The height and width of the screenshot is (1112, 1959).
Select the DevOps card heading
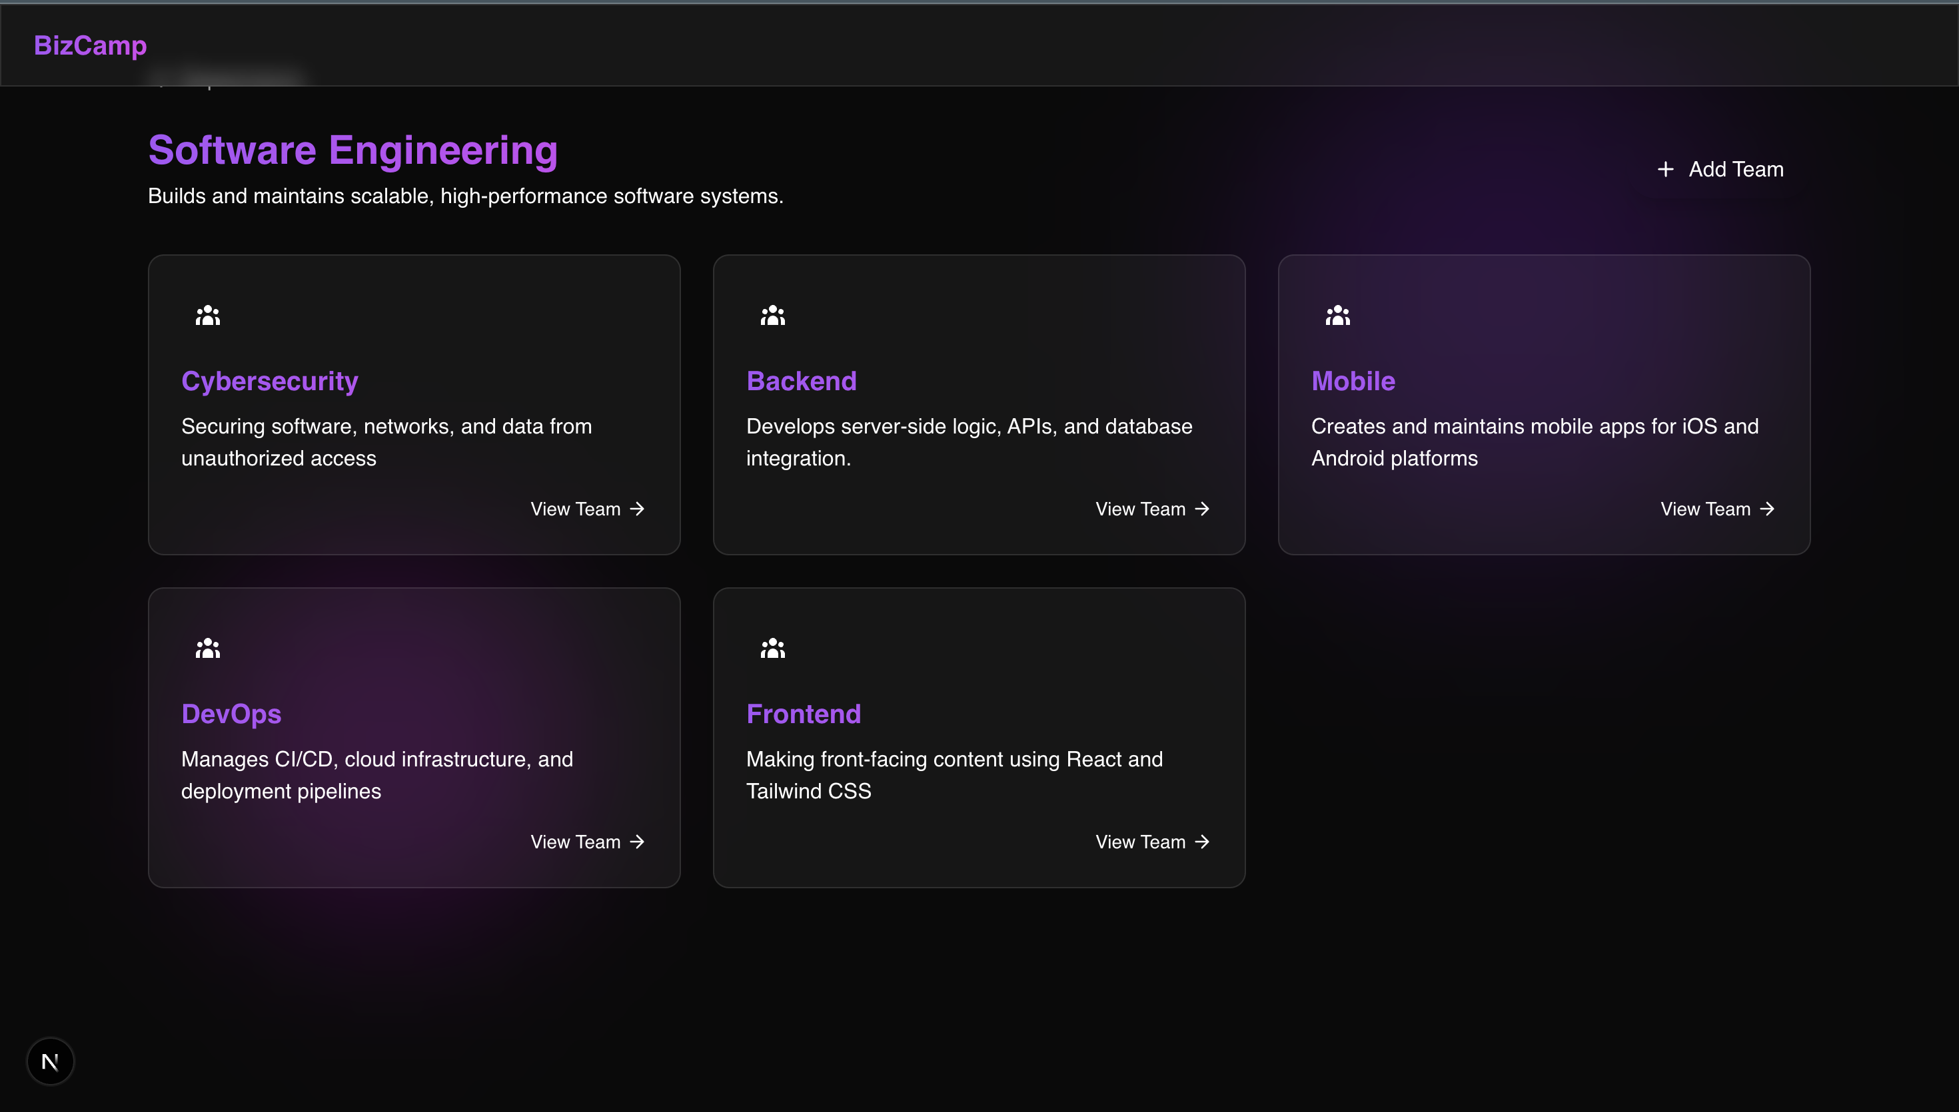point(231,714)
